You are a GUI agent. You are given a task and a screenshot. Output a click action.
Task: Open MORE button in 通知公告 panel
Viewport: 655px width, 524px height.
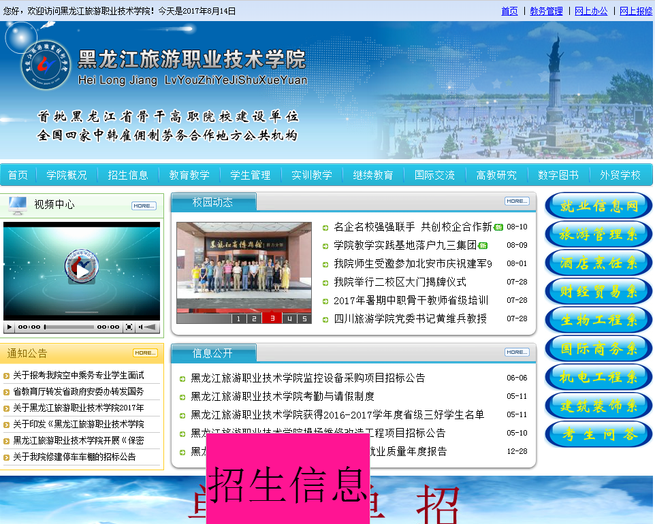(145, 353)
